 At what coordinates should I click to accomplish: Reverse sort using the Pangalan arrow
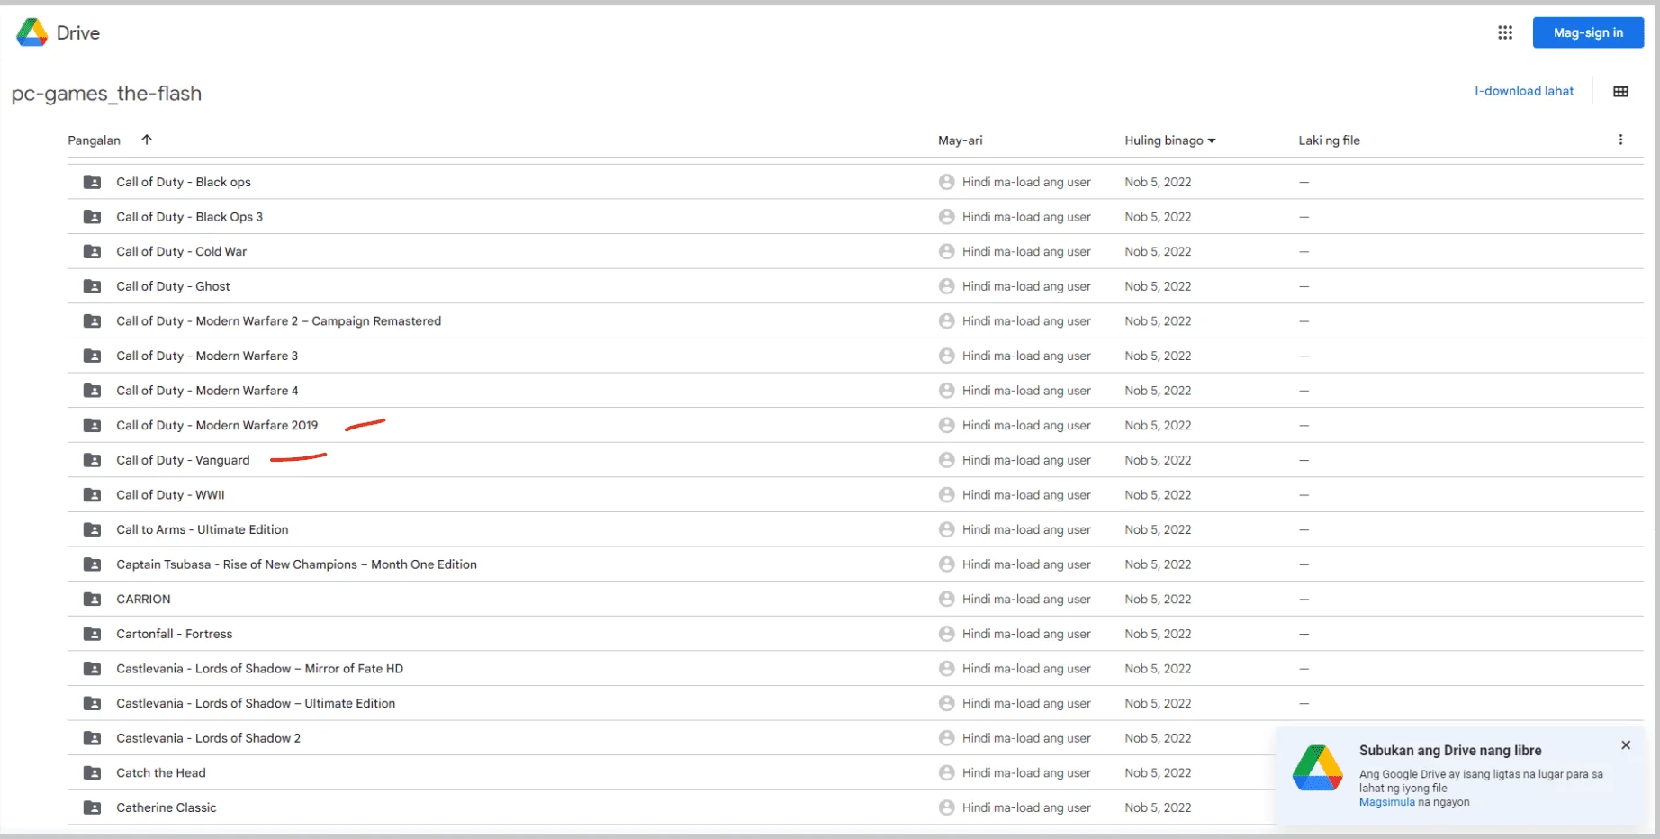point(147,140)
